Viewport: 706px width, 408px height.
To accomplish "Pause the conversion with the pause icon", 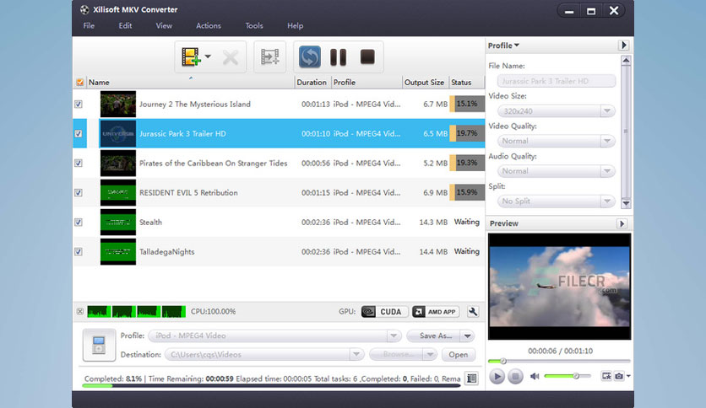I will click(338, 57).
